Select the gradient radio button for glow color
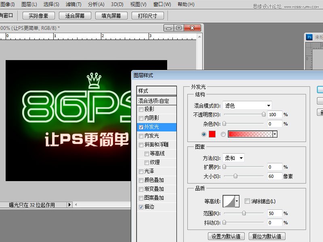The height and width of the screenshot is (242, 323). tap(224, 134)
